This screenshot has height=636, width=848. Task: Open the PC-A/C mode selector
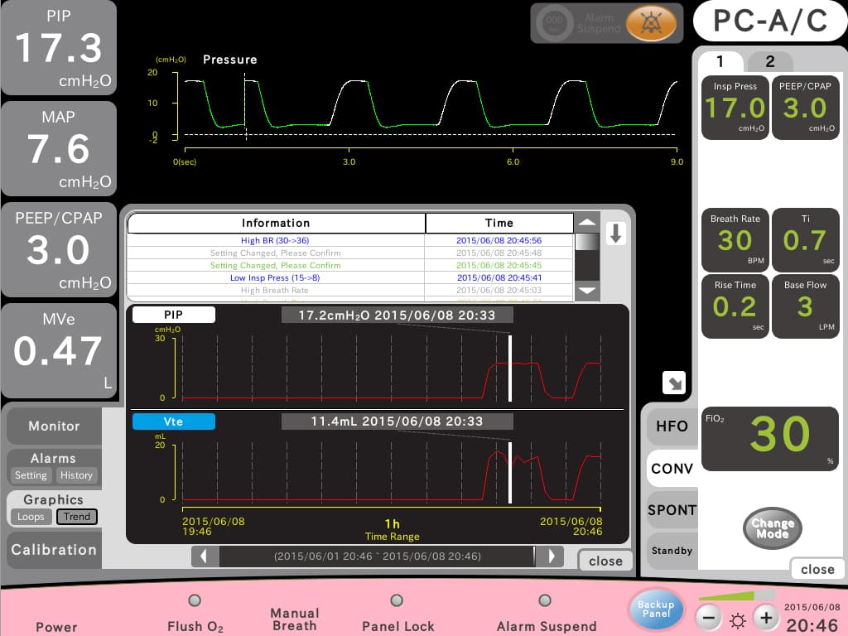click(770, 21)
